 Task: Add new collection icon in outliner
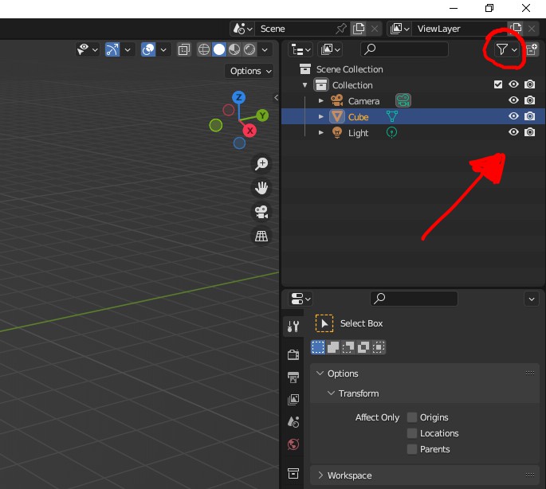click(x=532, y=49)
